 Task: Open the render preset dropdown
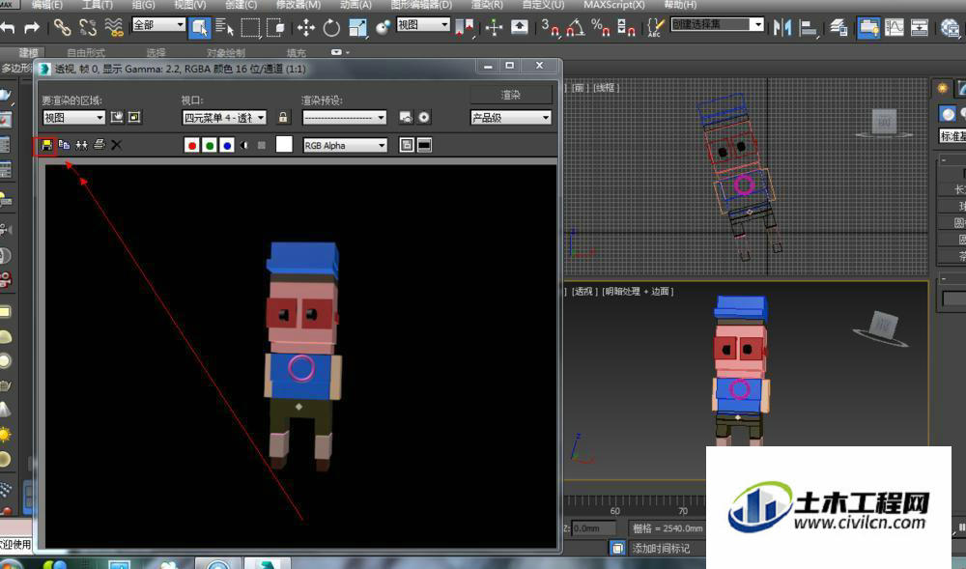(345, 118)
